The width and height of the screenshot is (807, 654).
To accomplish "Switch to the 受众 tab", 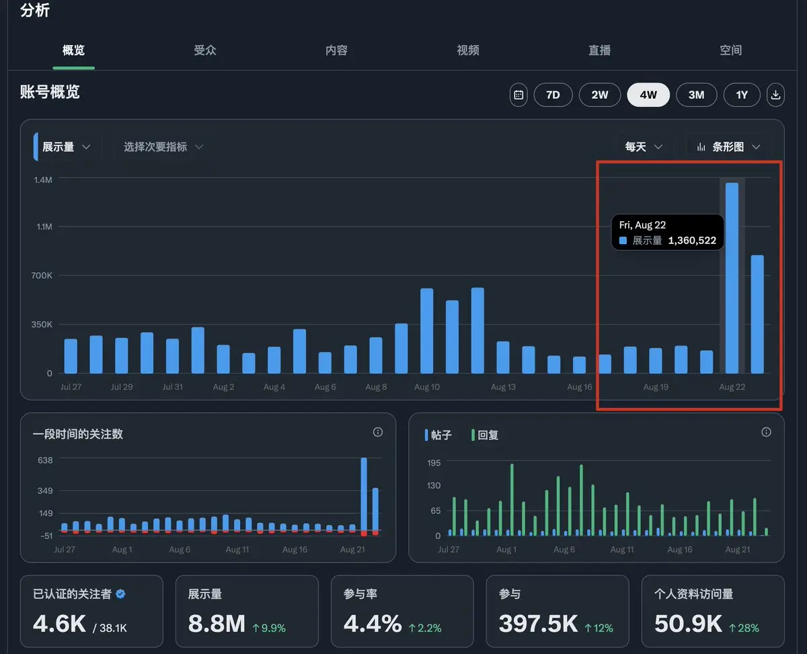I will point(205,50).
